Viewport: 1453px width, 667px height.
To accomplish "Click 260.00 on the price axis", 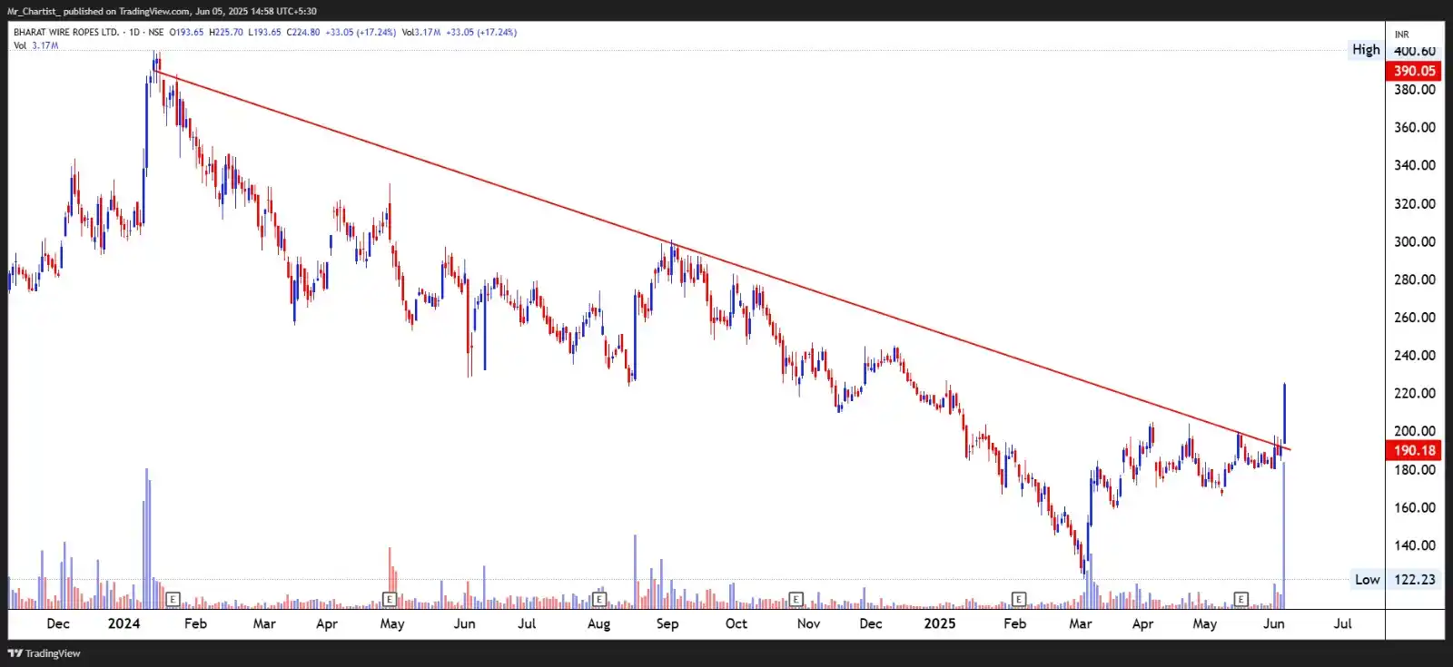I will pyautogui.click(x=1414, y=318).
